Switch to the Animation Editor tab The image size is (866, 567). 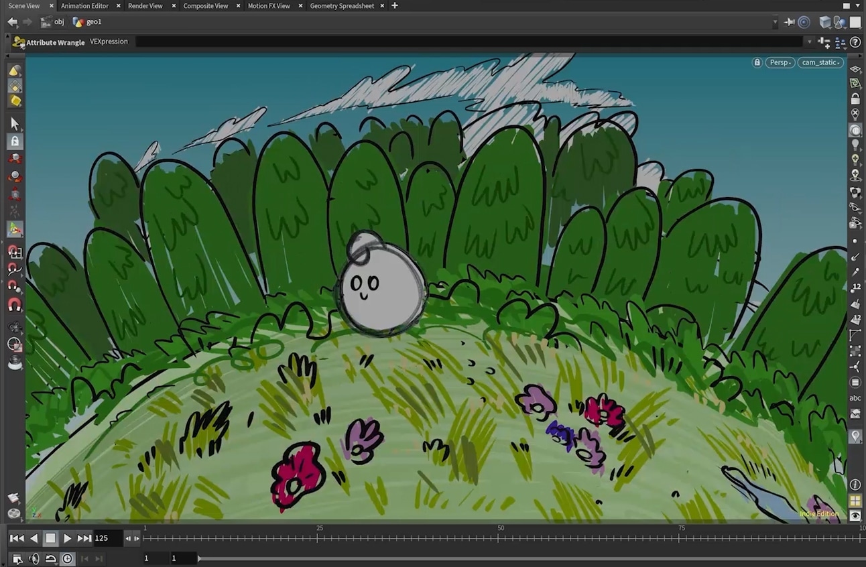[84, 6]
